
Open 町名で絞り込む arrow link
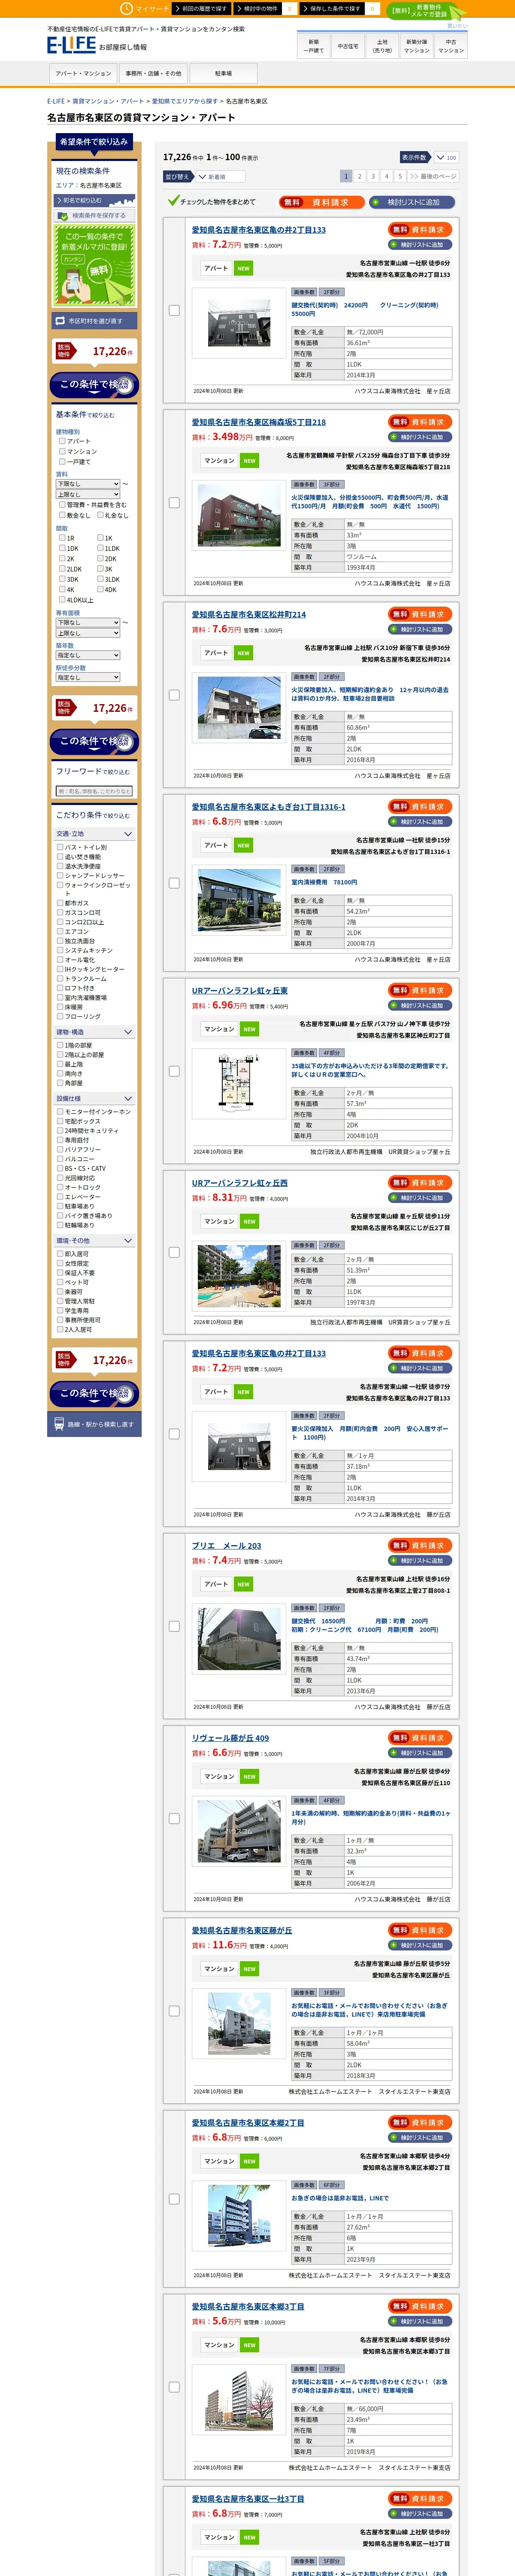(94, 200)
